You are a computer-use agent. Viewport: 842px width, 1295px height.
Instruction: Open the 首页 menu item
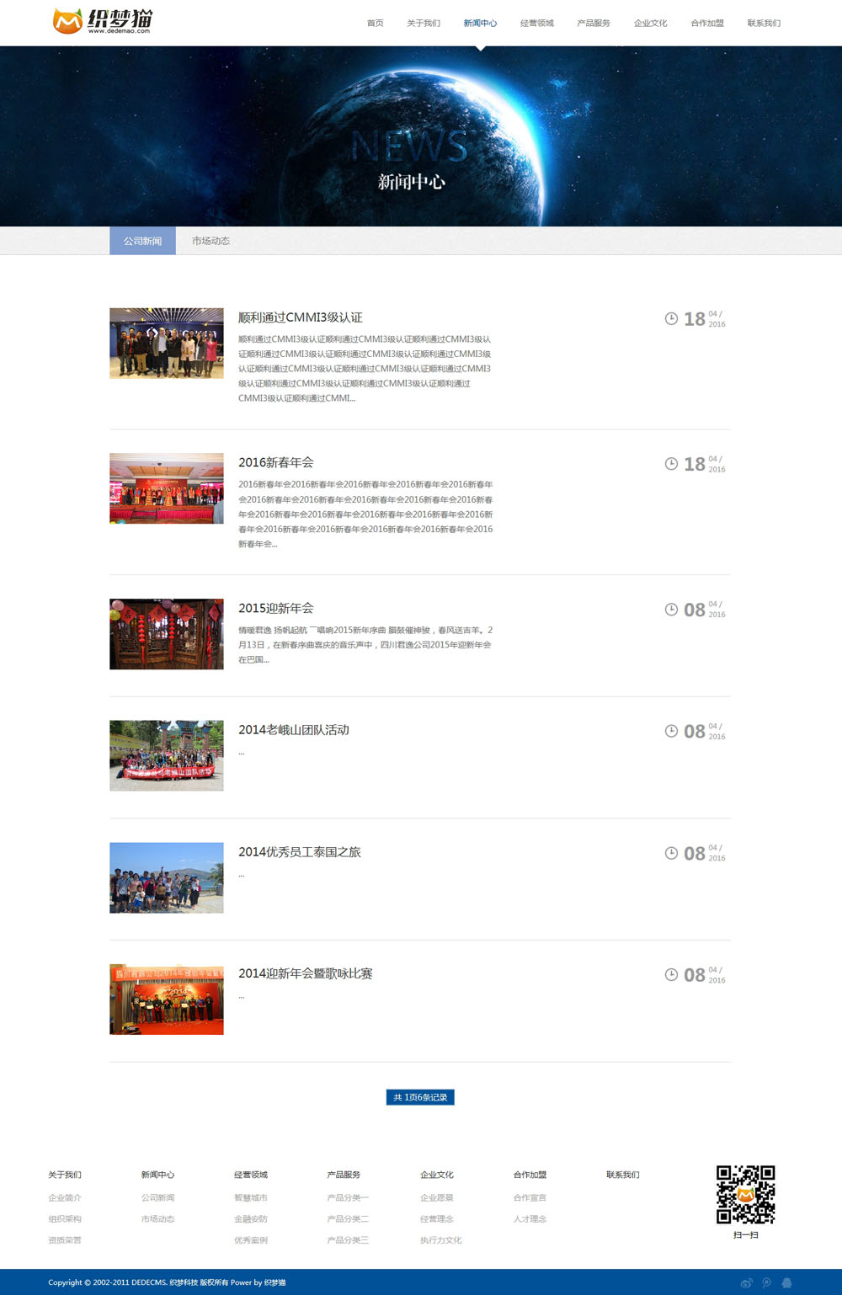[x=375, y=24]
